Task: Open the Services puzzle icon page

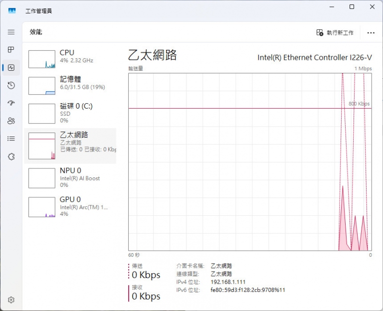Action: click(x=11, y=156)
